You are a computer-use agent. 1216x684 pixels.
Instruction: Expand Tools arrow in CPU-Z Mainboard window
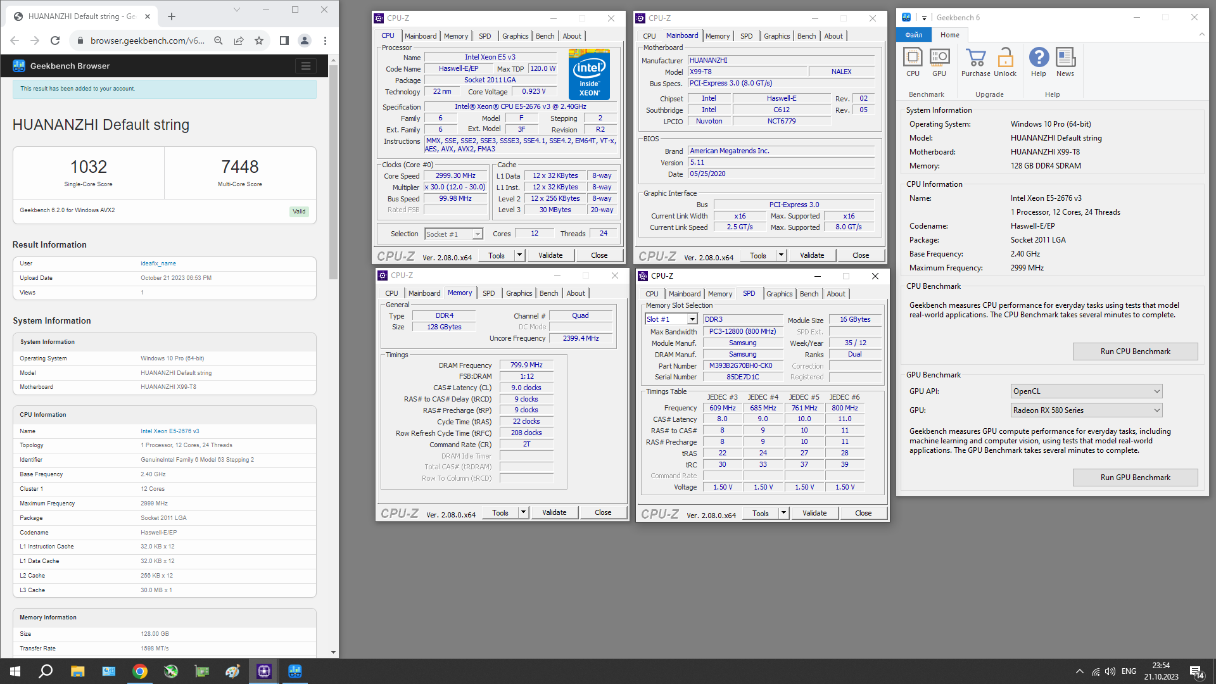click(x=781, y=255)
